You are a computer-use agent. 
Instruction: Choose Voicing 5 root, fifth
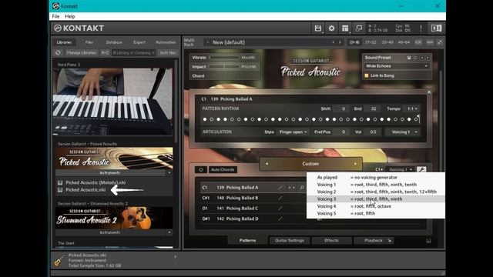pyautogui.click(x=376, y=213)
